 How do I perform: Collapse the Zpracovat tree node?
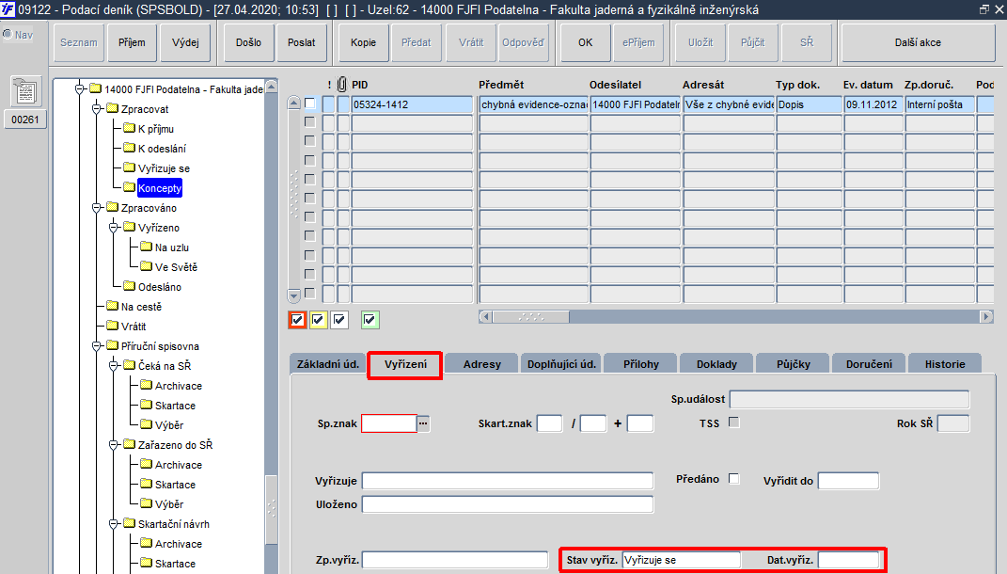click(96, 108)
